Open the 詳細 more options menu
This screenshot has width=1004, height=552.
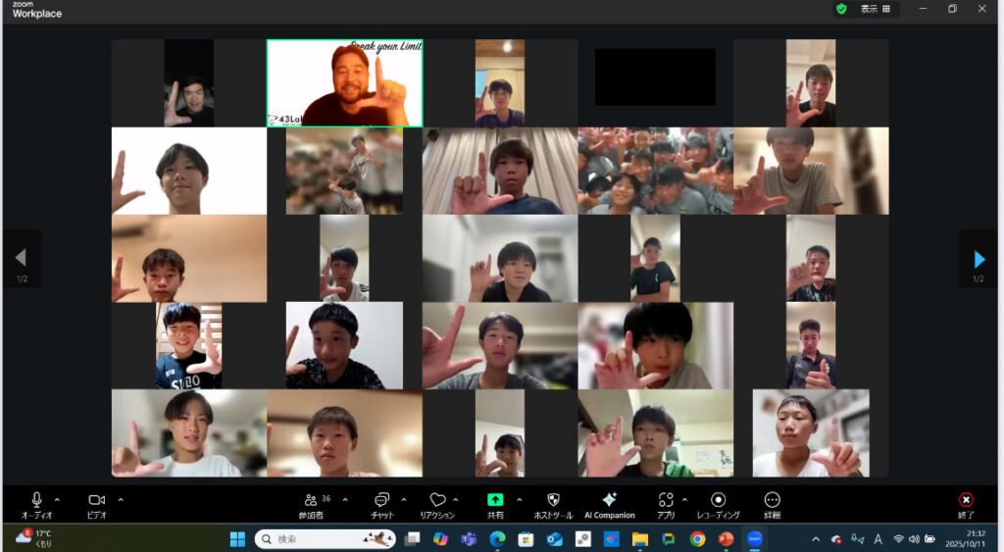[x=772, y=500]
